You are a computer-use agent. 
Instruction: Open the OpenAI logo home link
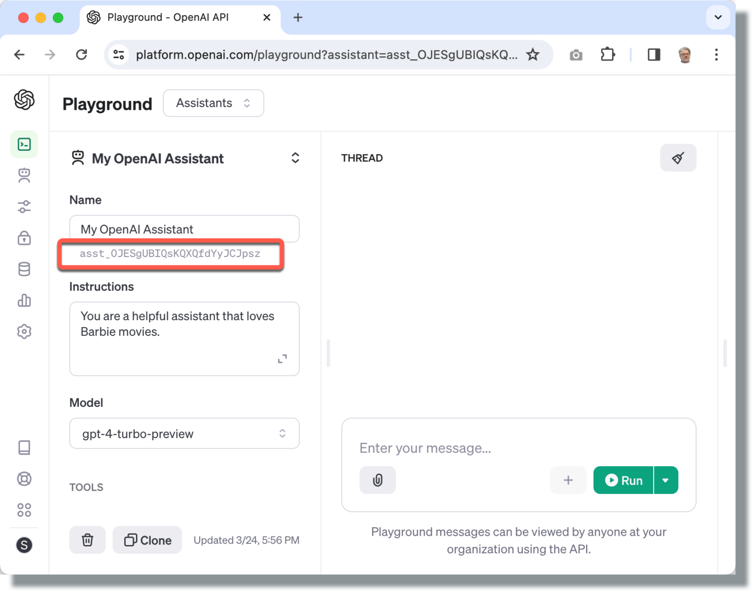point(24,100)
